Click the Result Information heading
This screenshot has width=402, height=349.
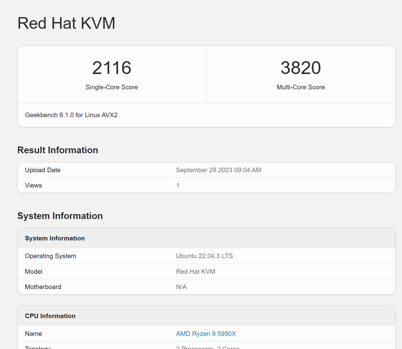[x=58, y=150]
